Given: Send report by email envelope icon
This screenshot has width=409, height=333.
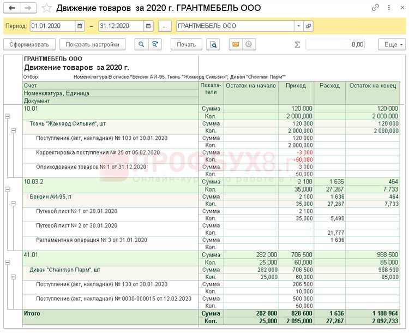Looking at the screenshot, I should click(236, 44).
